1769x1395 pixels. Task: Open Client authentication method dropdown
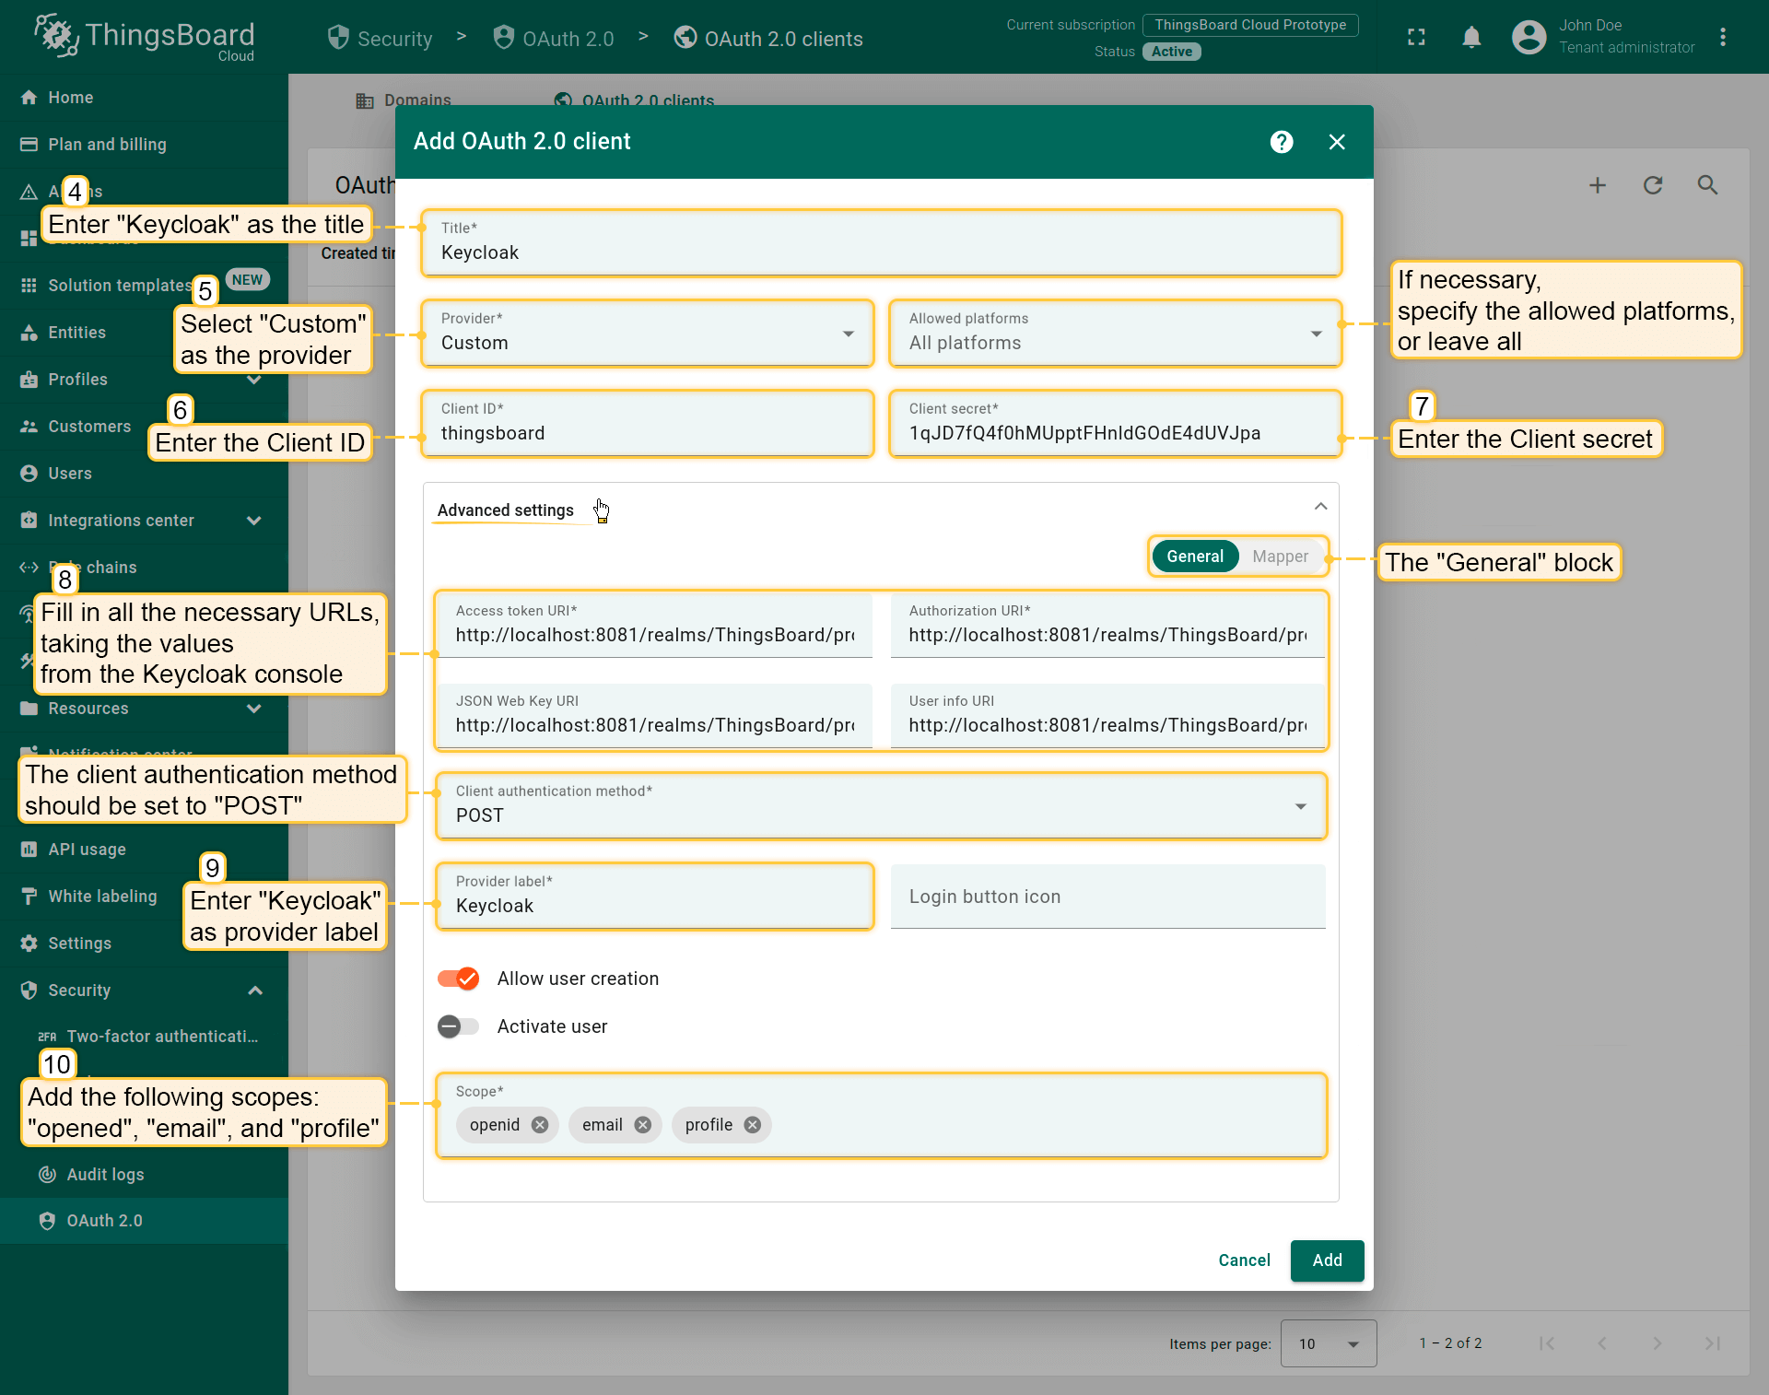(880, 806)
